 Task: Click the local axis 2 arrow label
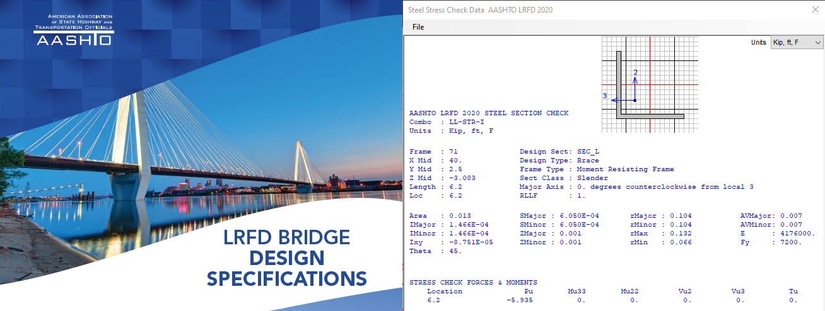pos(635,73)
